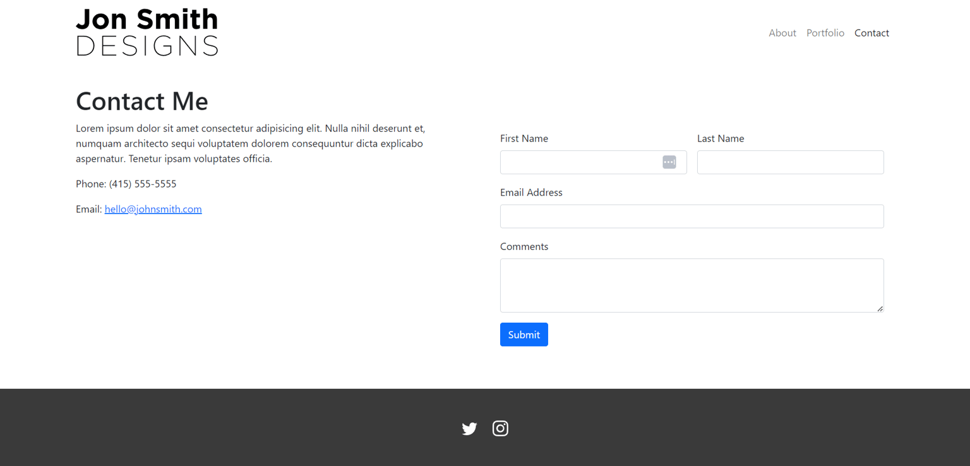Click inside the Comments text area
This screenshot has height=466, width=970.
point(692,285)
